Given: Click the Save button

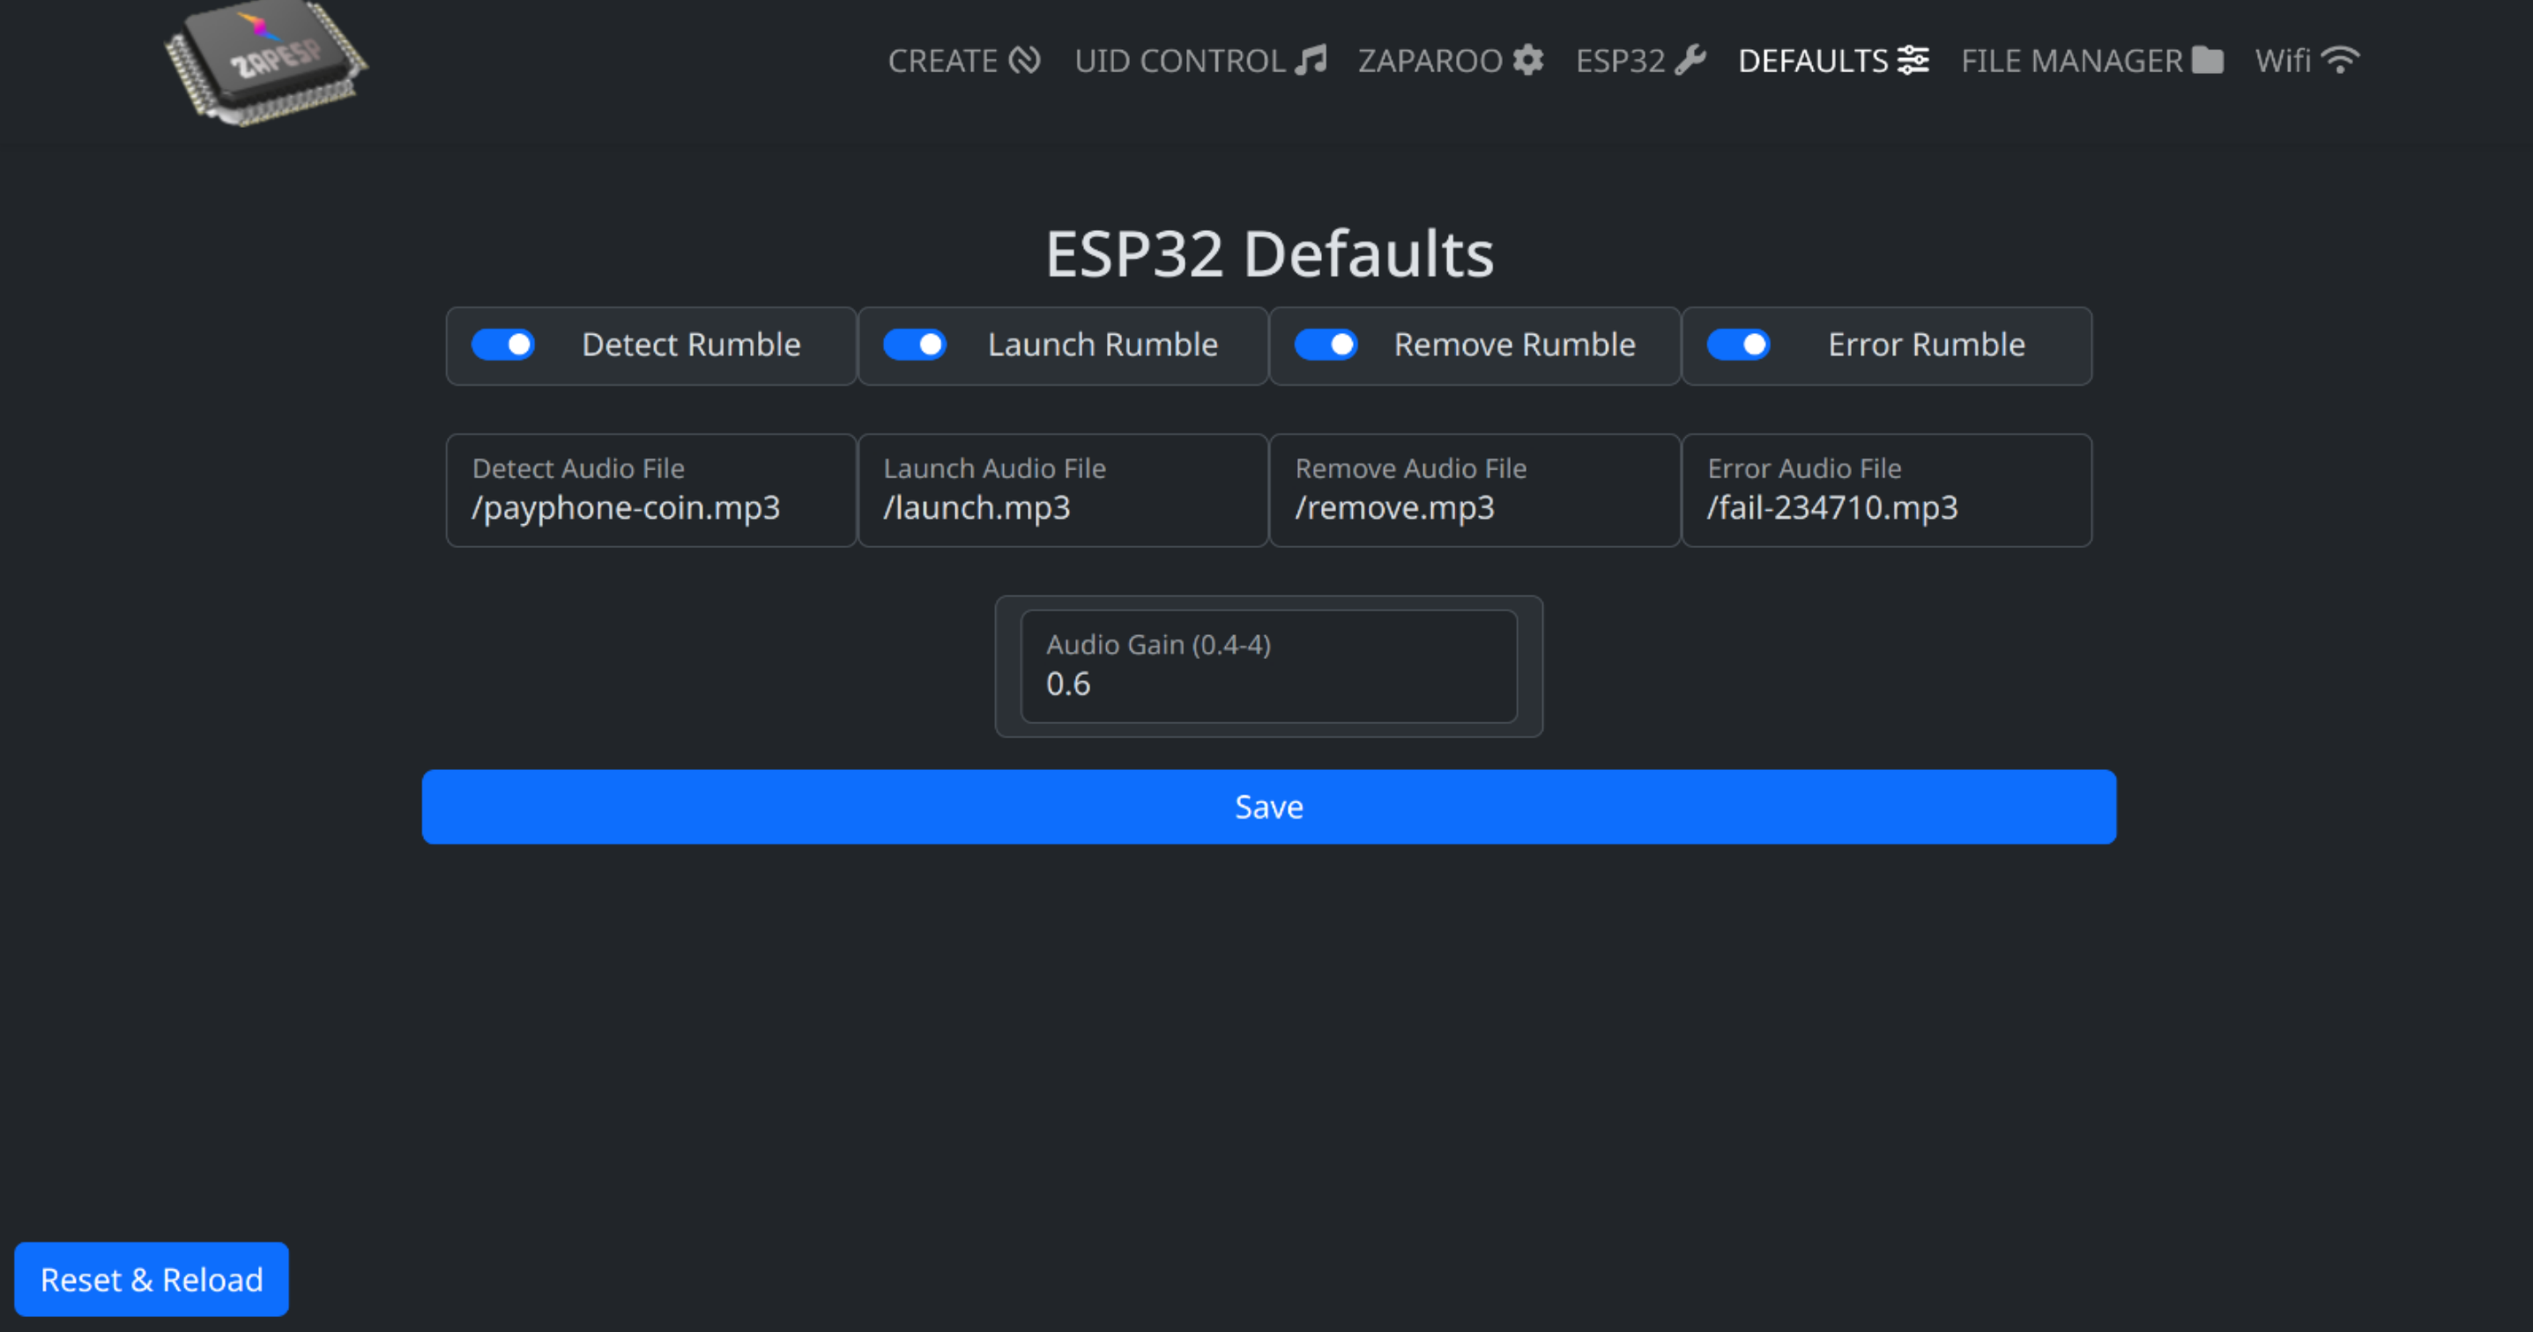Looking at the screenshot, I should [x=1268, y=806].
